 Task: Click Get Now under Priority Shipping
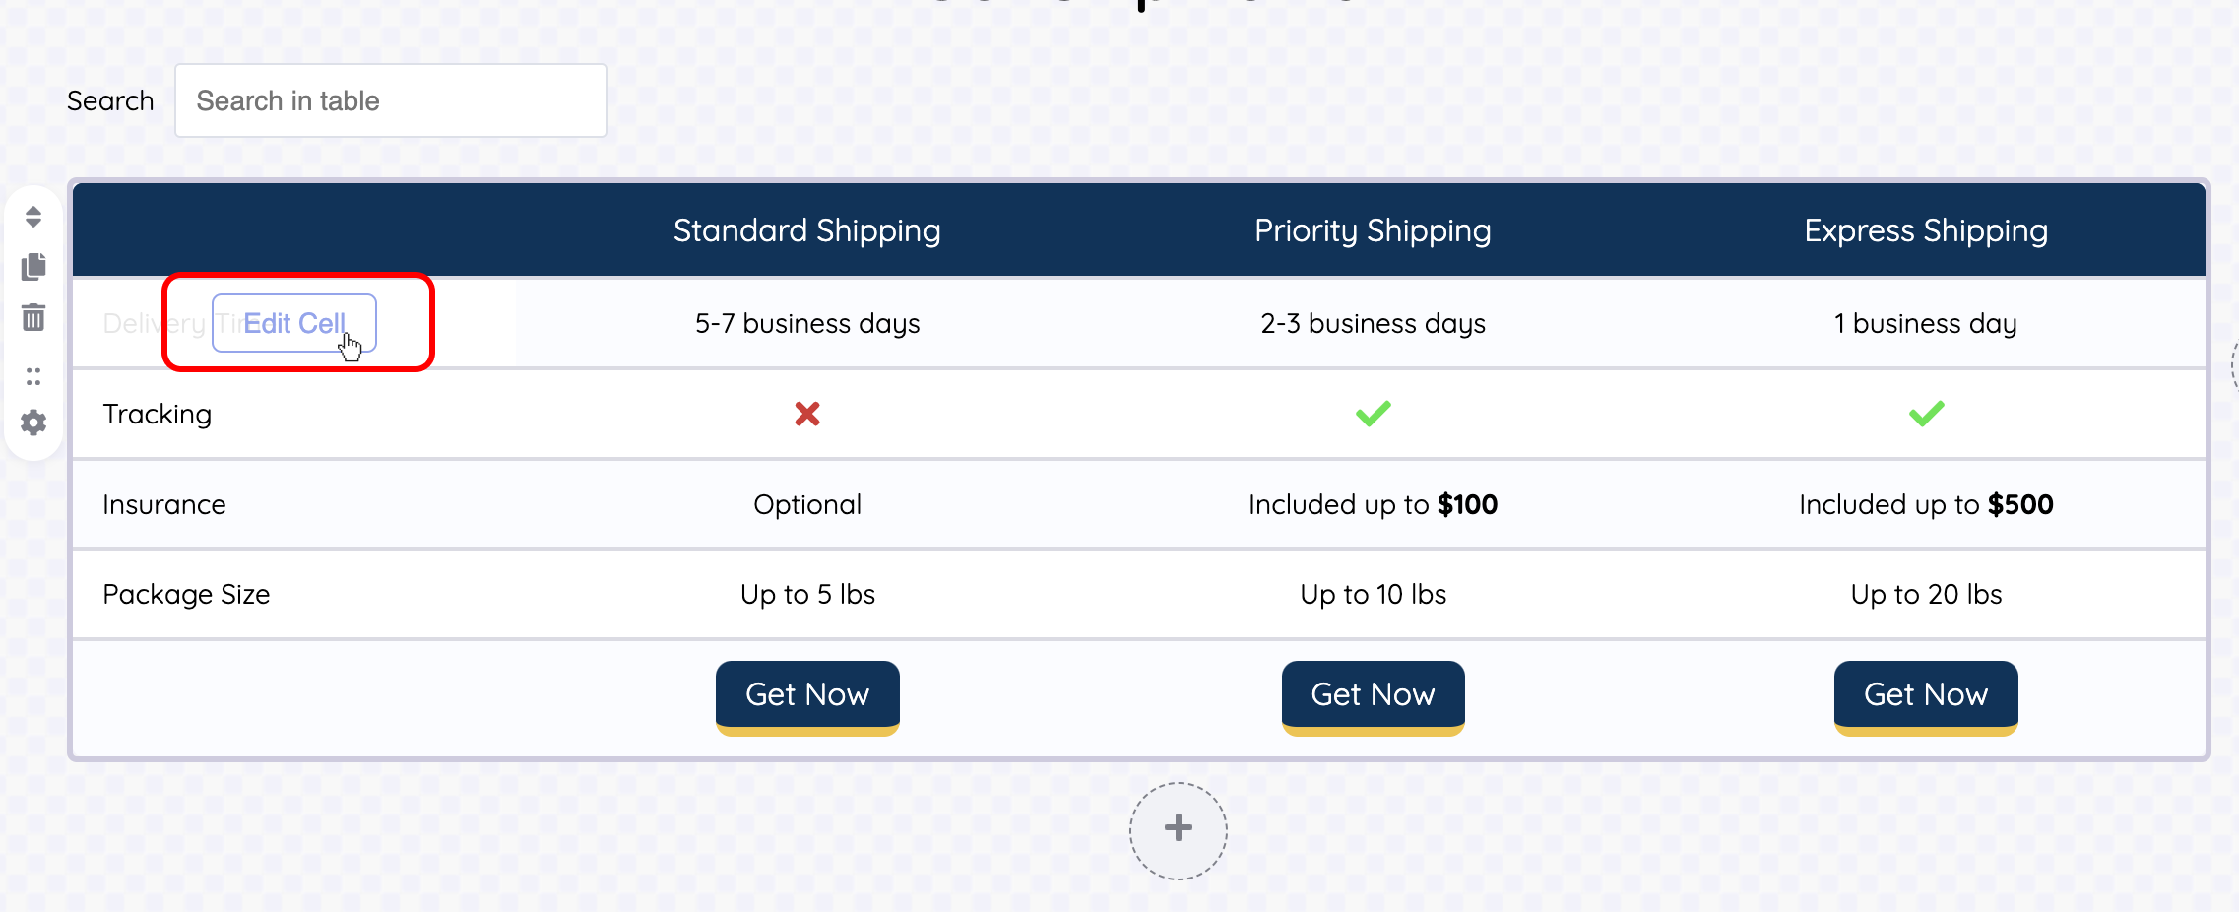coord(1373,695)
